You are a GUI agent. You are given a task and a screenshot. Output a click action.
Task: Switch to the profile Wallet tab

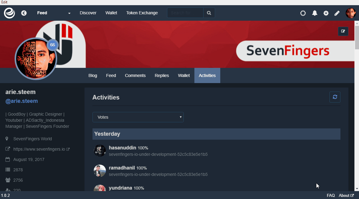tap(184, 75)
